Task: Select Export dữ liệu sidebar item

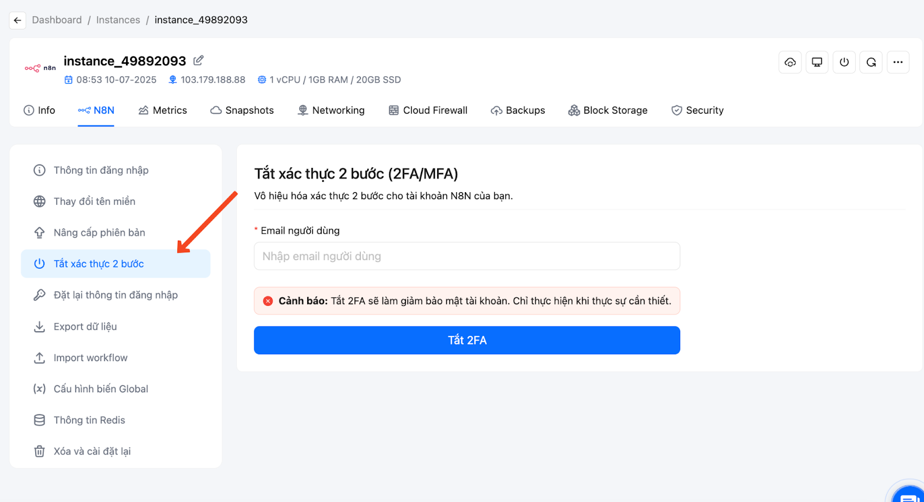Action: 115,327
